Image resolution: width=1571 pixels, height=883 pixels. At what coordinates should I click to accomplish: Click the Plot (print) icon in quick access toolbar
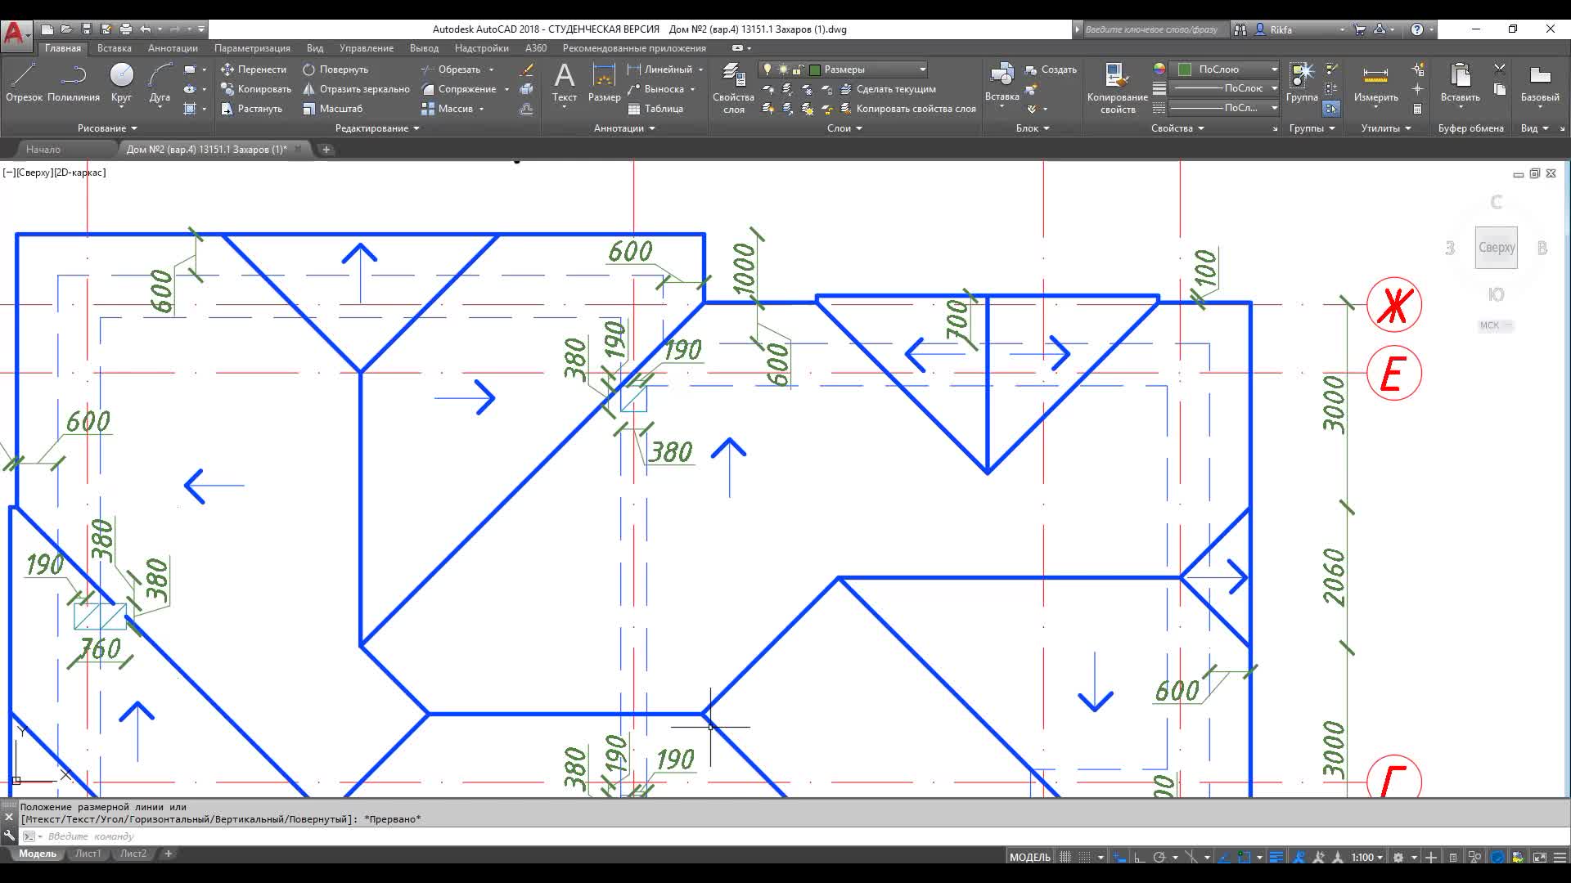(125, 29)
